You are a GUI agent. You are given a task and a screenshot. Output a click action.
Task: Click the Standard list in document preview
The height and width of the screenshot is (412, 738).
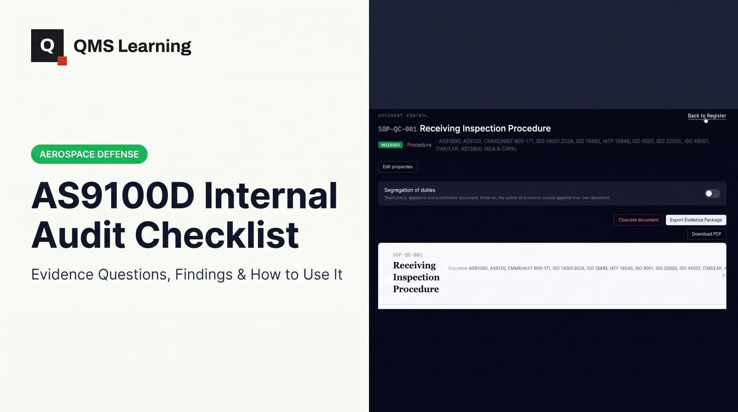click(x=587, y=269)
